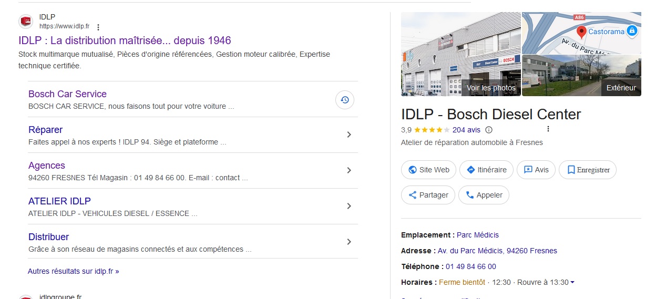Click the red map pin on the map

click(581, 32)
